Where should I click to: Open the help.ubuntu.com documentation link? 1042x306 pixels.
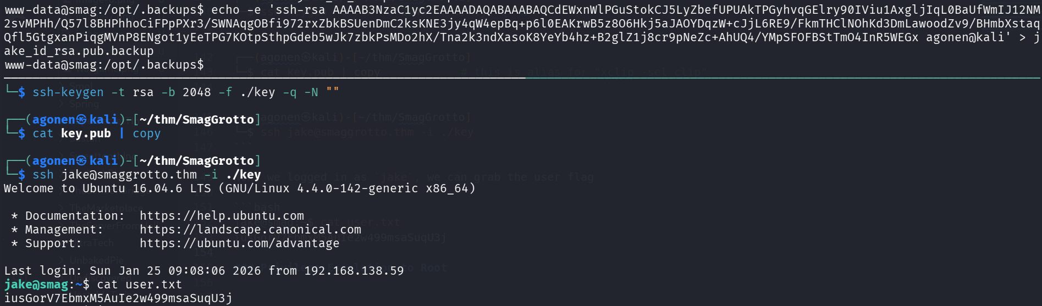222,216
